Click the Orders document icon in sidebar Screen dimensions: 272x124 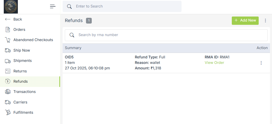point(8,30)
